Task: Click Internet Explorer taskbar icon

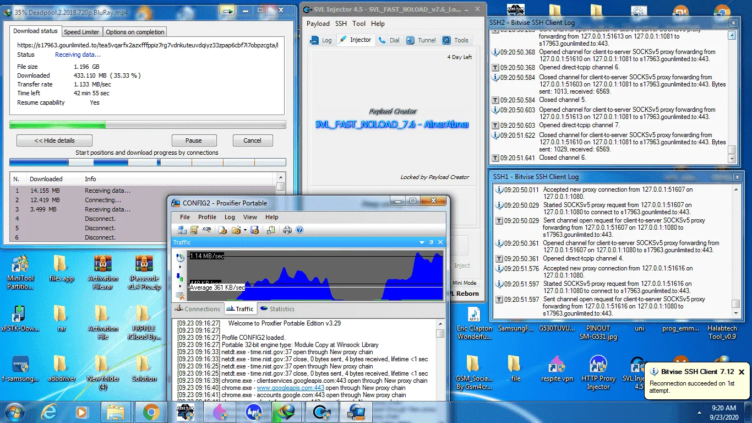Action: click(50, 411)
